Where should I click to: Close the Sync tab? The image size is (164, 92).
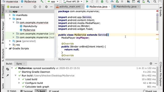click(x=24, y=64)
